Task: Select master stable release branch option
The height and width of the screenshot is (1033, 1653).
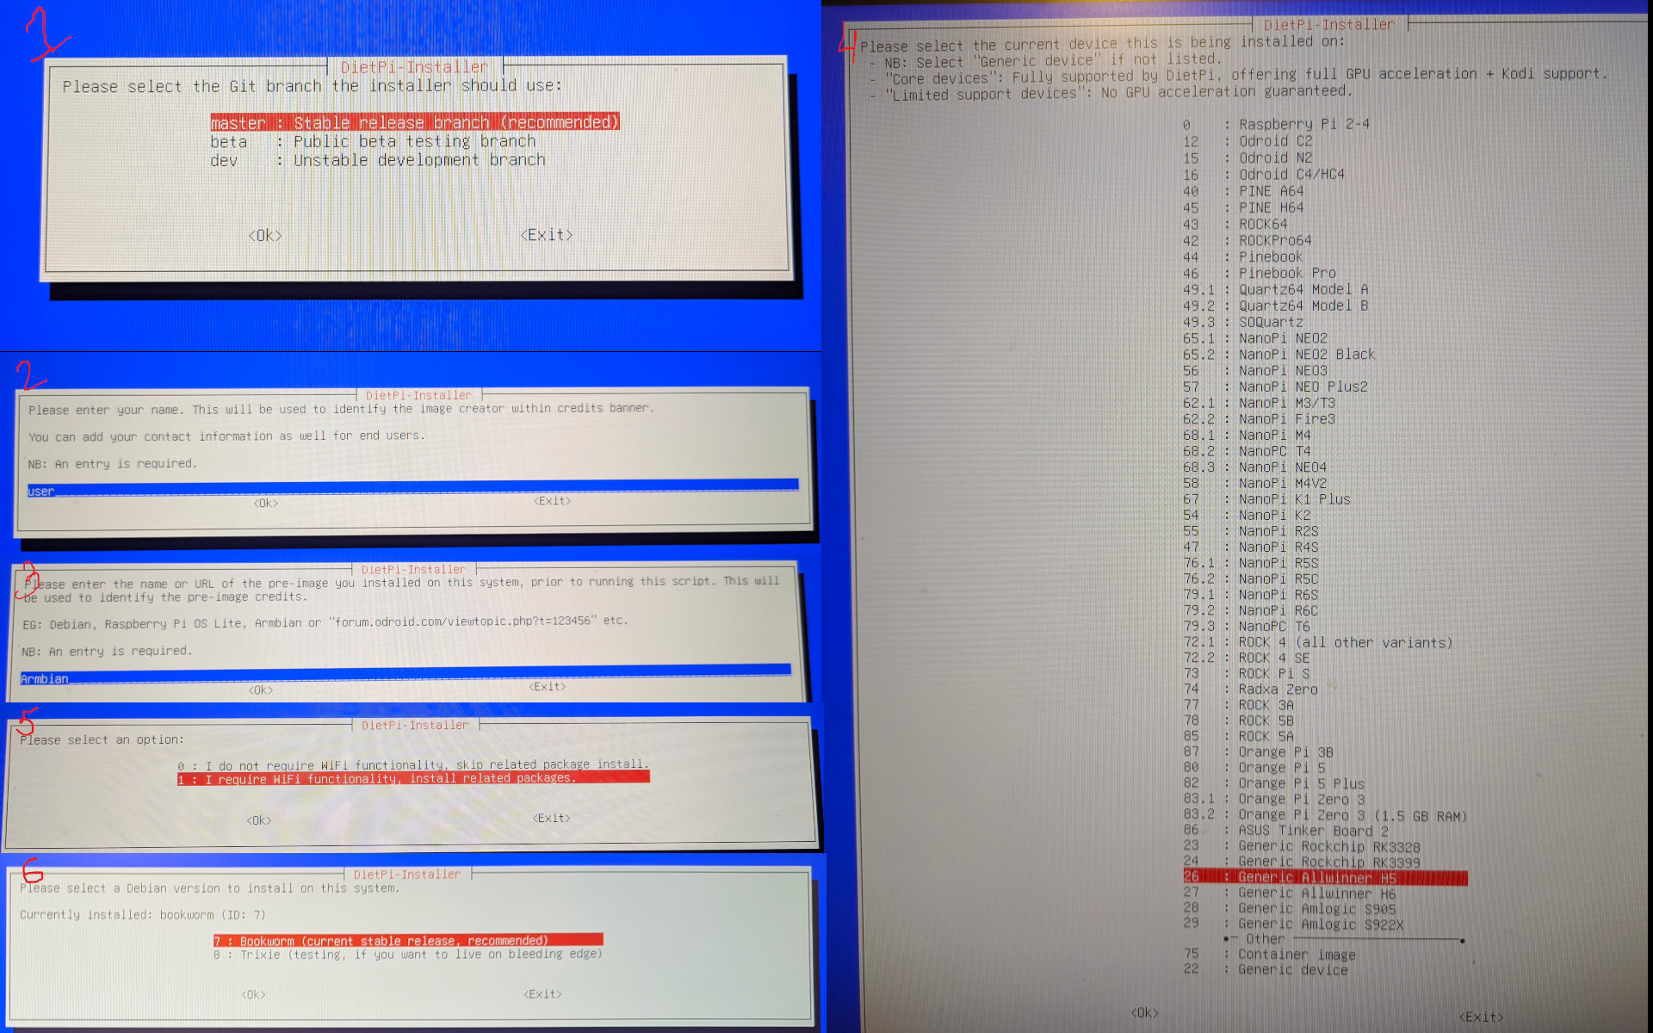Action: coord(415,122)
